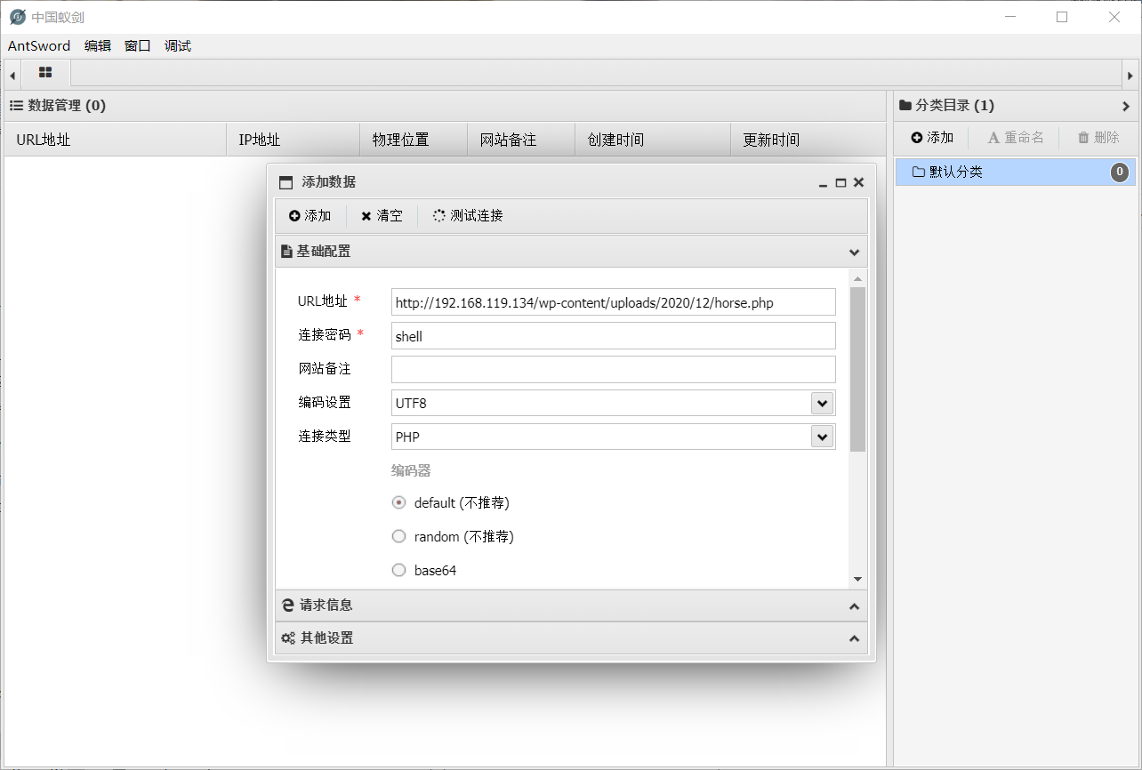Sort by the 创建时间 column header
Viewport: 1142px width, 770px height.
point(653,140)
